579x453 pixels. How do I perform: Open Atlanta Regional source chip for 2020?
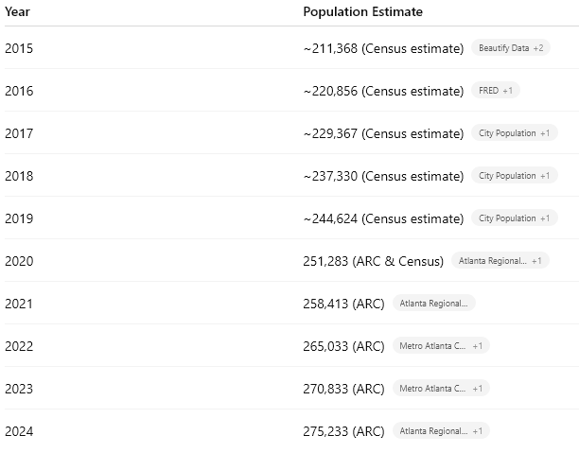coord(500,261)
